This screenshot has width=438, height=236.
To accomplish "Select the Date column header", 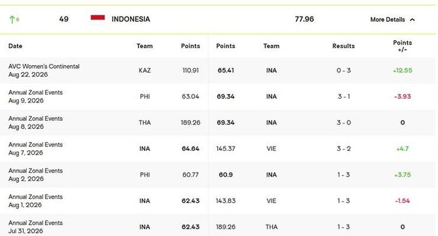I will click(16, 46).
